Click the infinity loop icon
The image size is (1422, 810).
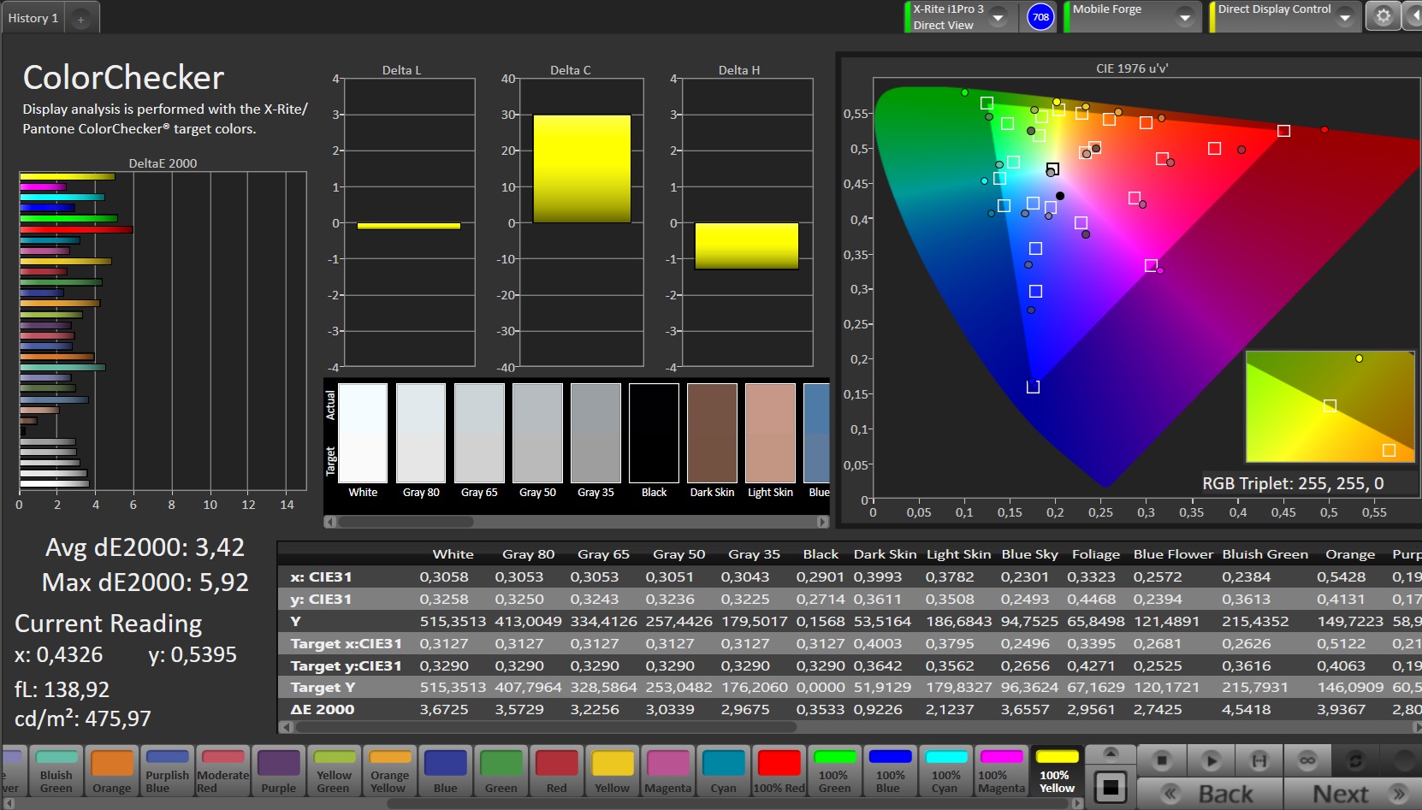coord(1307,760)
